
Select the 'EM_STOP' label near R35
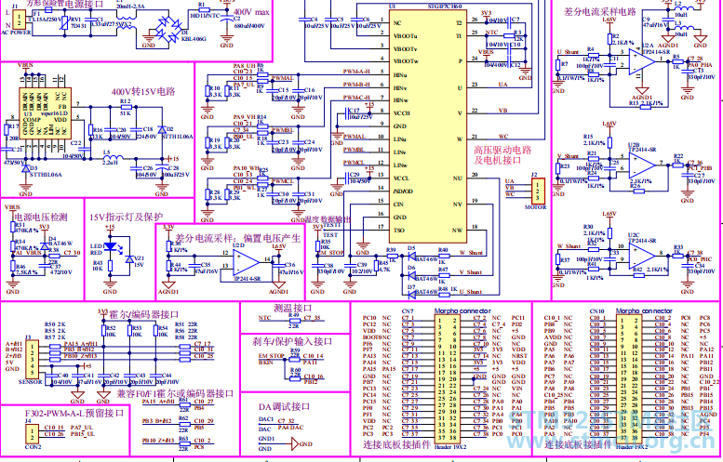[330, 253]
